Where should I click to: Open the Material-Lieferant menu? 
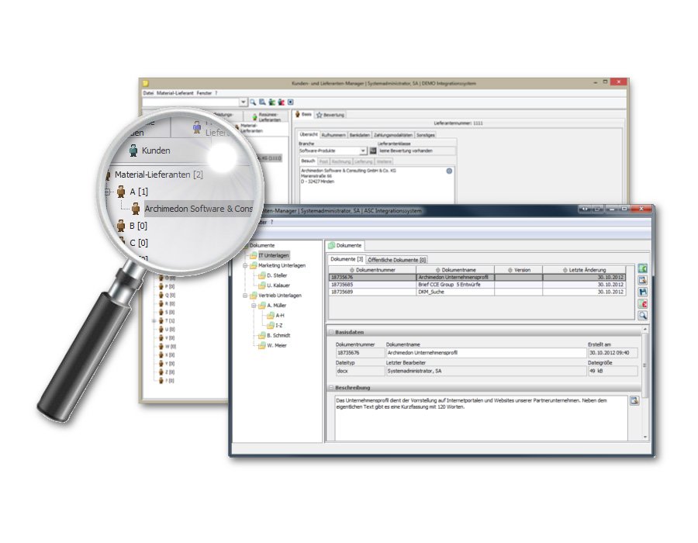coord(175,93)
